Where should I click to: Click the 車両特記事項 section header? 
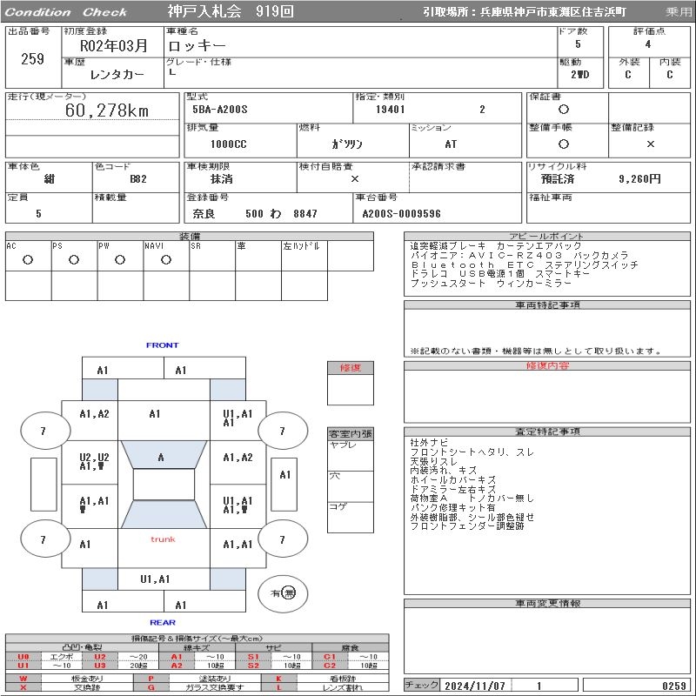pos(547,305)
